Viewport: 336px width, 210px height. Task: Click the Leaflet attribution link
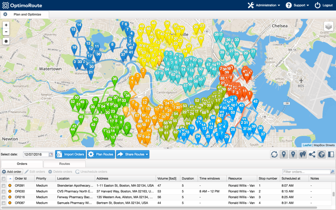pyautogui.click(x=307, y=145)
